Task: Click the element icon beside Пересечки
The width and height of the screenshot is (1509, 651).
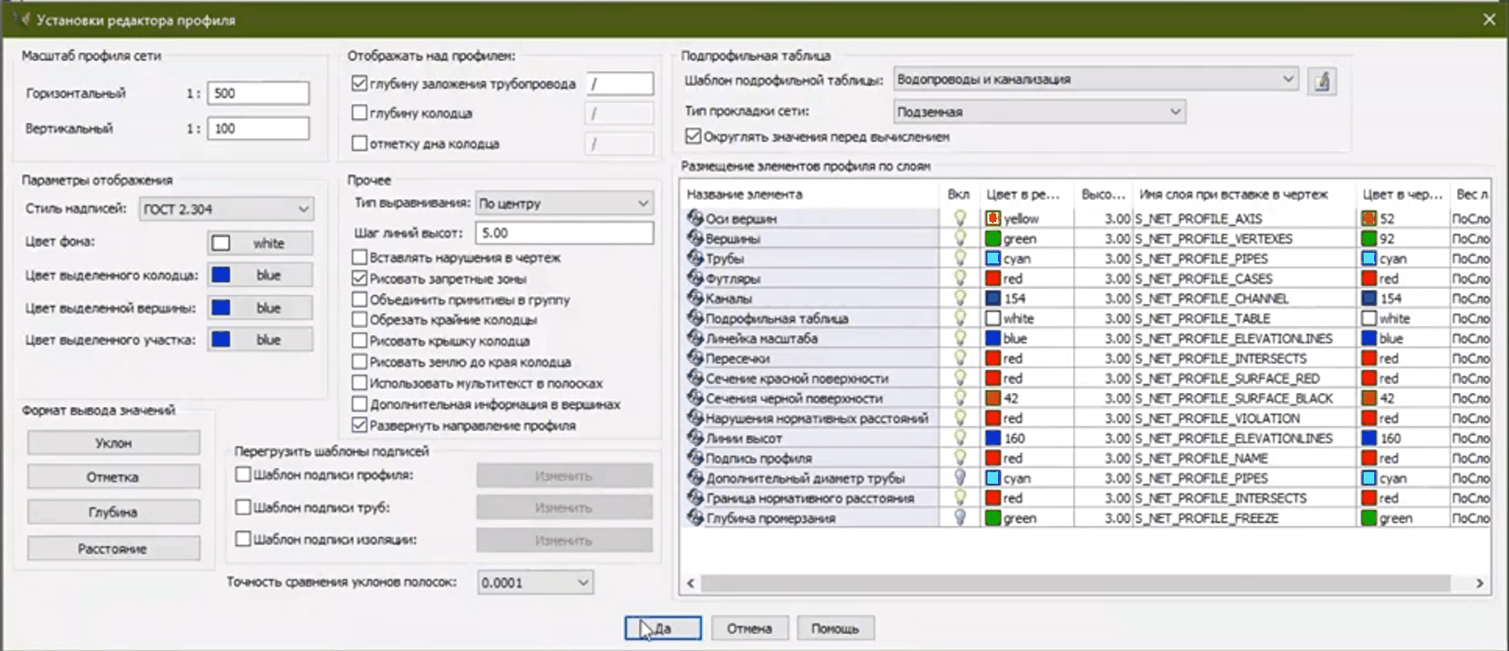Action: (x=695, y=359)
